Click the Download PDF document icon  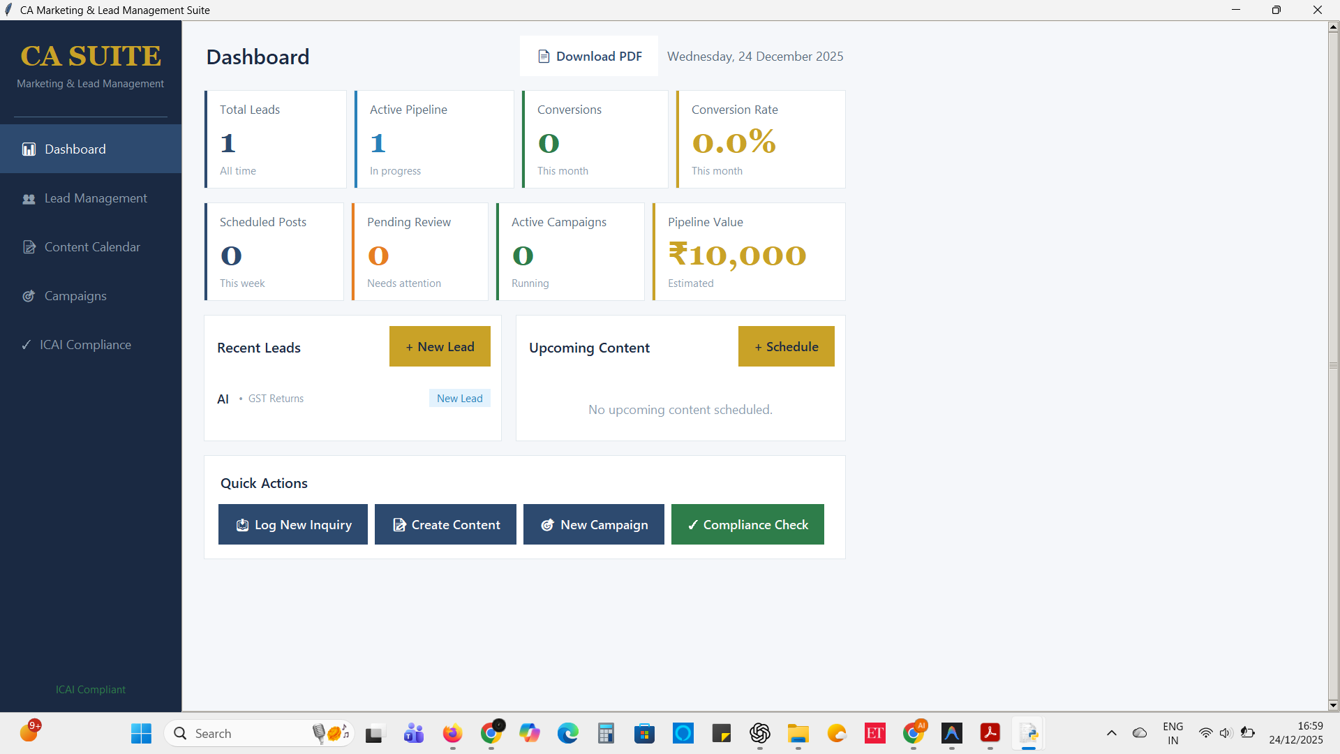point(544,57)
